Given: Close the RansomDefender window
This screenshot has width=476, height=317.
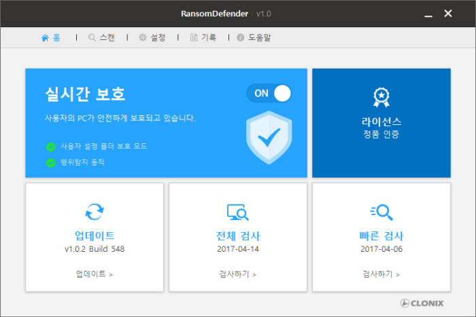Looking at the screenshot, I should 448,14.
